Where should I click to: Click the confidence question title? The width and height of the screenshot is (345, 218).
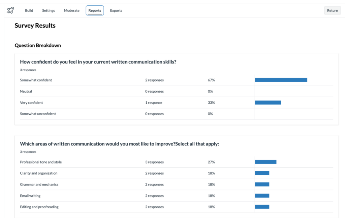coord(98,62)
